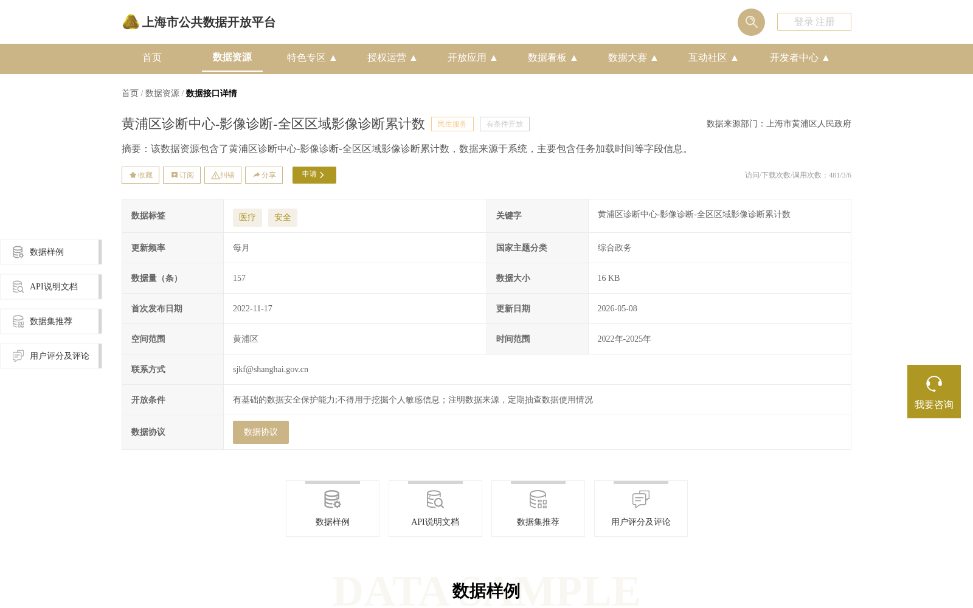Image resolution: width=973 pixels, height=608 pixels.
Task: Click the 数据资源 breadcrumb link
Action: click(x=162, y=94)
